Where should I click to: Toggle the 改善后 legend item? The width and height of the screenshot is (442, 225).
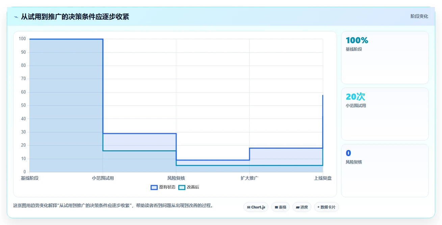pos(188,187)
